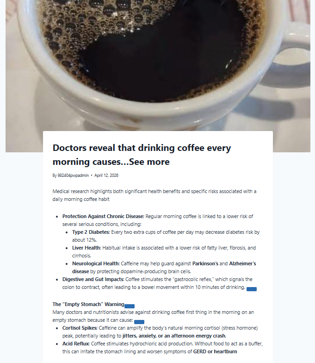Click the "Cortisol Spikes" bullet label
The width and height of the screenshot is (315, 363).
pos(80,328)
